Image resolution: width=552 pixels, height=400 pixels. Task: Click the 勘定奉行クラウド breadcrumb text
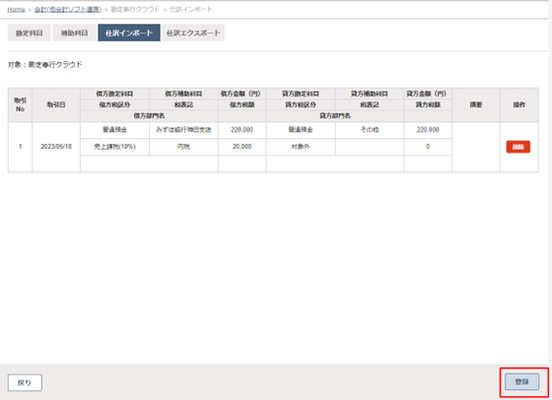click(x=135, y=10)
